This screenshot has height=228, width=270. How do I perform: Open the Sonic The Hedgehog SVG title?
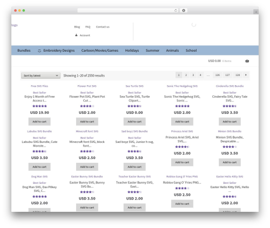coord(182,86)
